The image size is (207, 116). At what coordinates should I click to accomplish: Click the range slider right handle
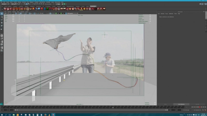[x=167, y=110]
